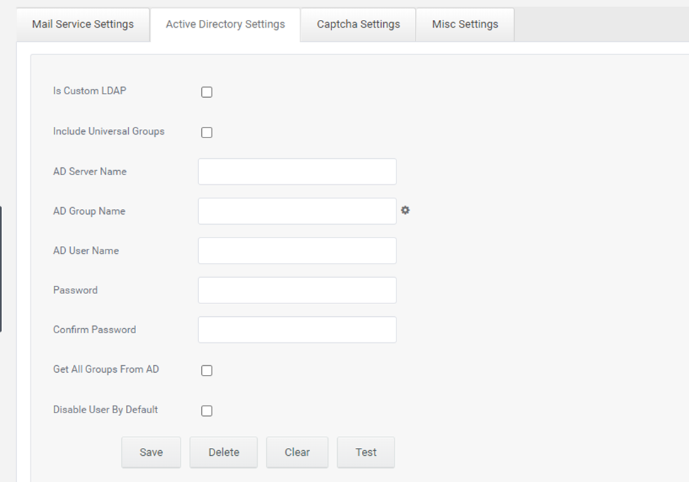Click the Save button
This screenshot has width=689, height=482.
[x=151, y=452]
